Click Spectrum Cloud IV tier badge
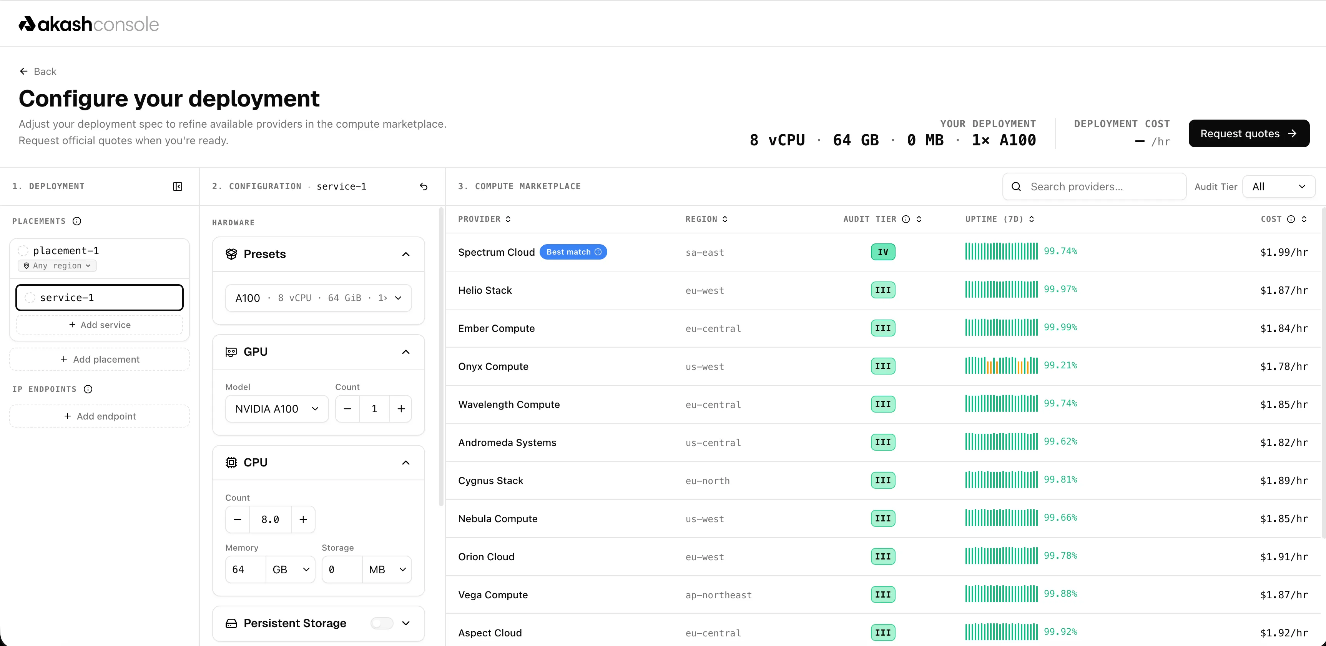The height and width of the screenshot is (646, 1326). [x=883, y=252]
